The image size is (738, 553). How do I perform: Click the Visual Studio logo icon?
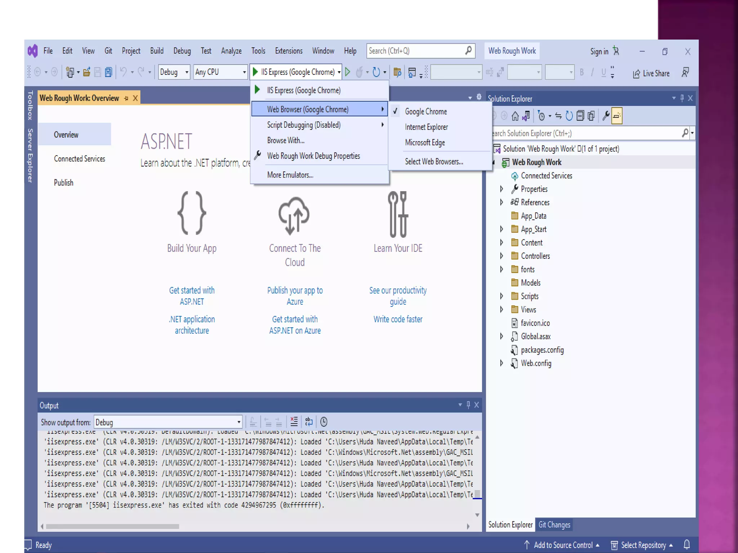[33, 51]
